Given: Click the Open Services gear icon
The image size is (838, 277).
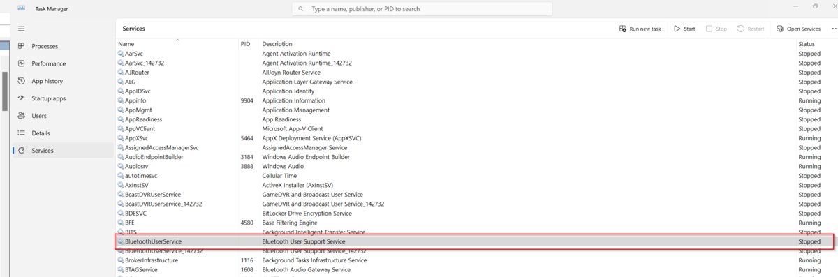Looking at the screenshot, I should [779, 29].
